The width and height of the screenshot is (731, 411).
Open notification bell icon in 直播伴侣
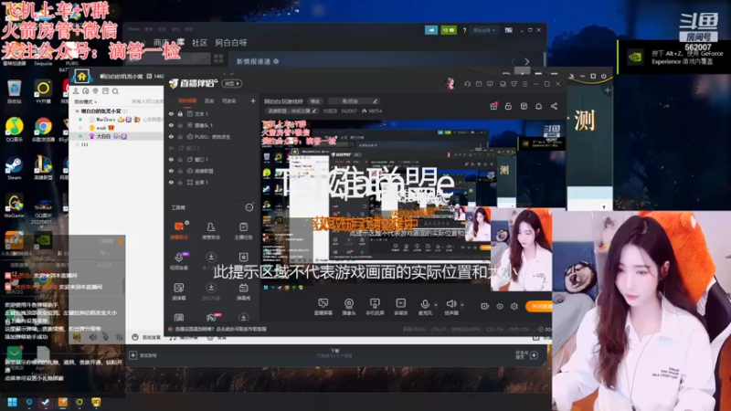pos(538,106)
